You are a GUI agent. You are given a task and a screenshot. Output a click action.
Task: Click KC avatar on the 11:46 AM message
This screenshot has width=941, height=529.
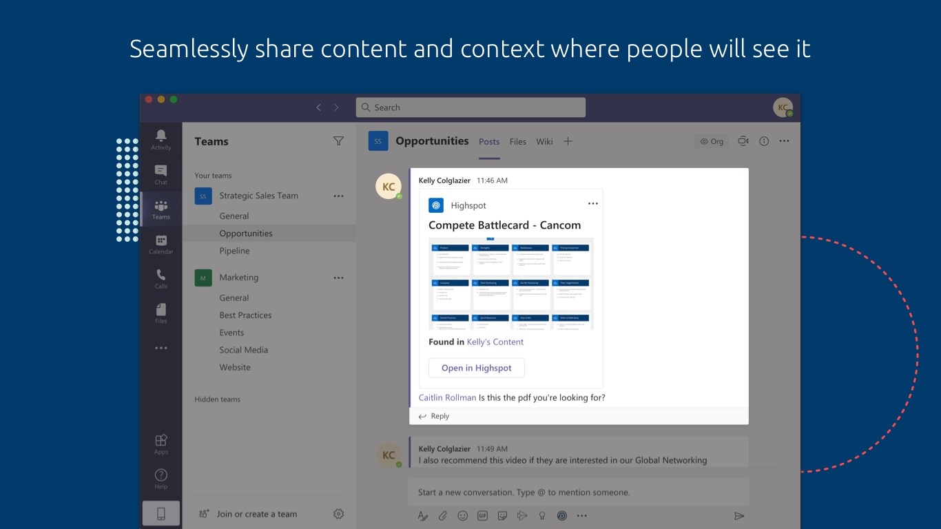[x=389, y=187]
